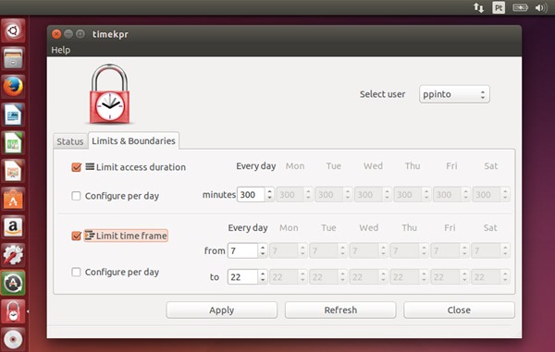Viewport: 555px width, 352px height.
Task: Click stepper arrows on Every day to field
Action: pyautogui.click(x=263, y=277)
